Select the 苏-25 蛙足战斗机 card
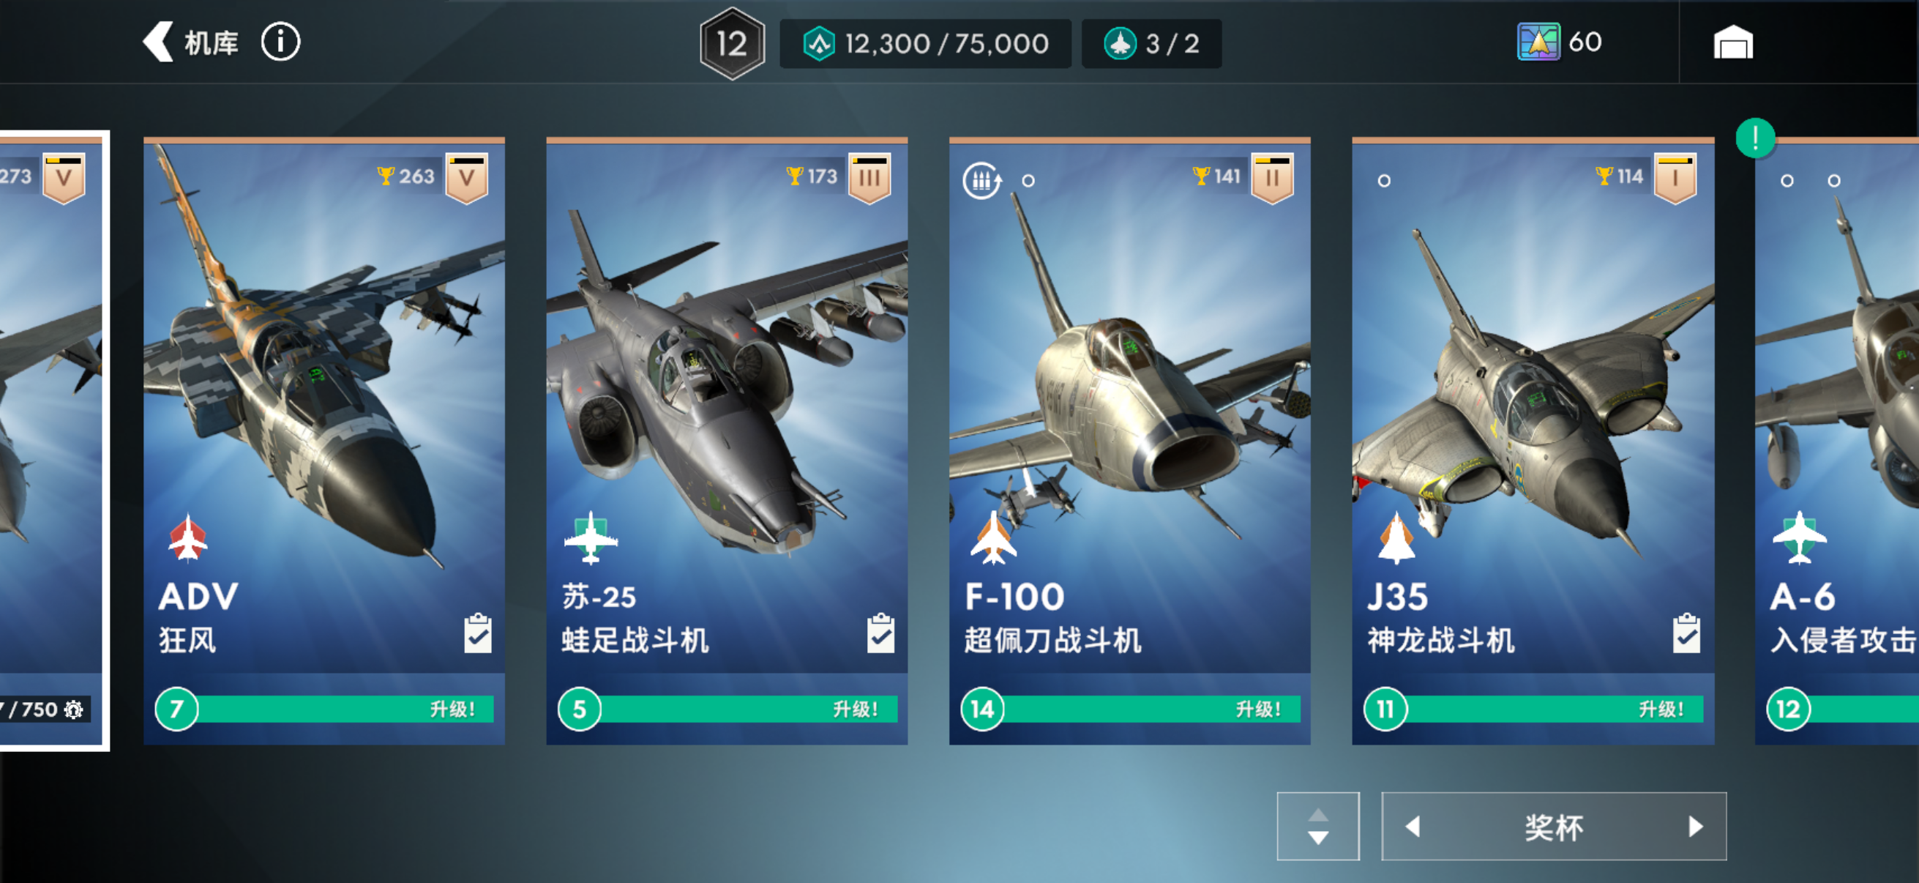This screenshot has width=1919, height=883. tap(727, 441)
